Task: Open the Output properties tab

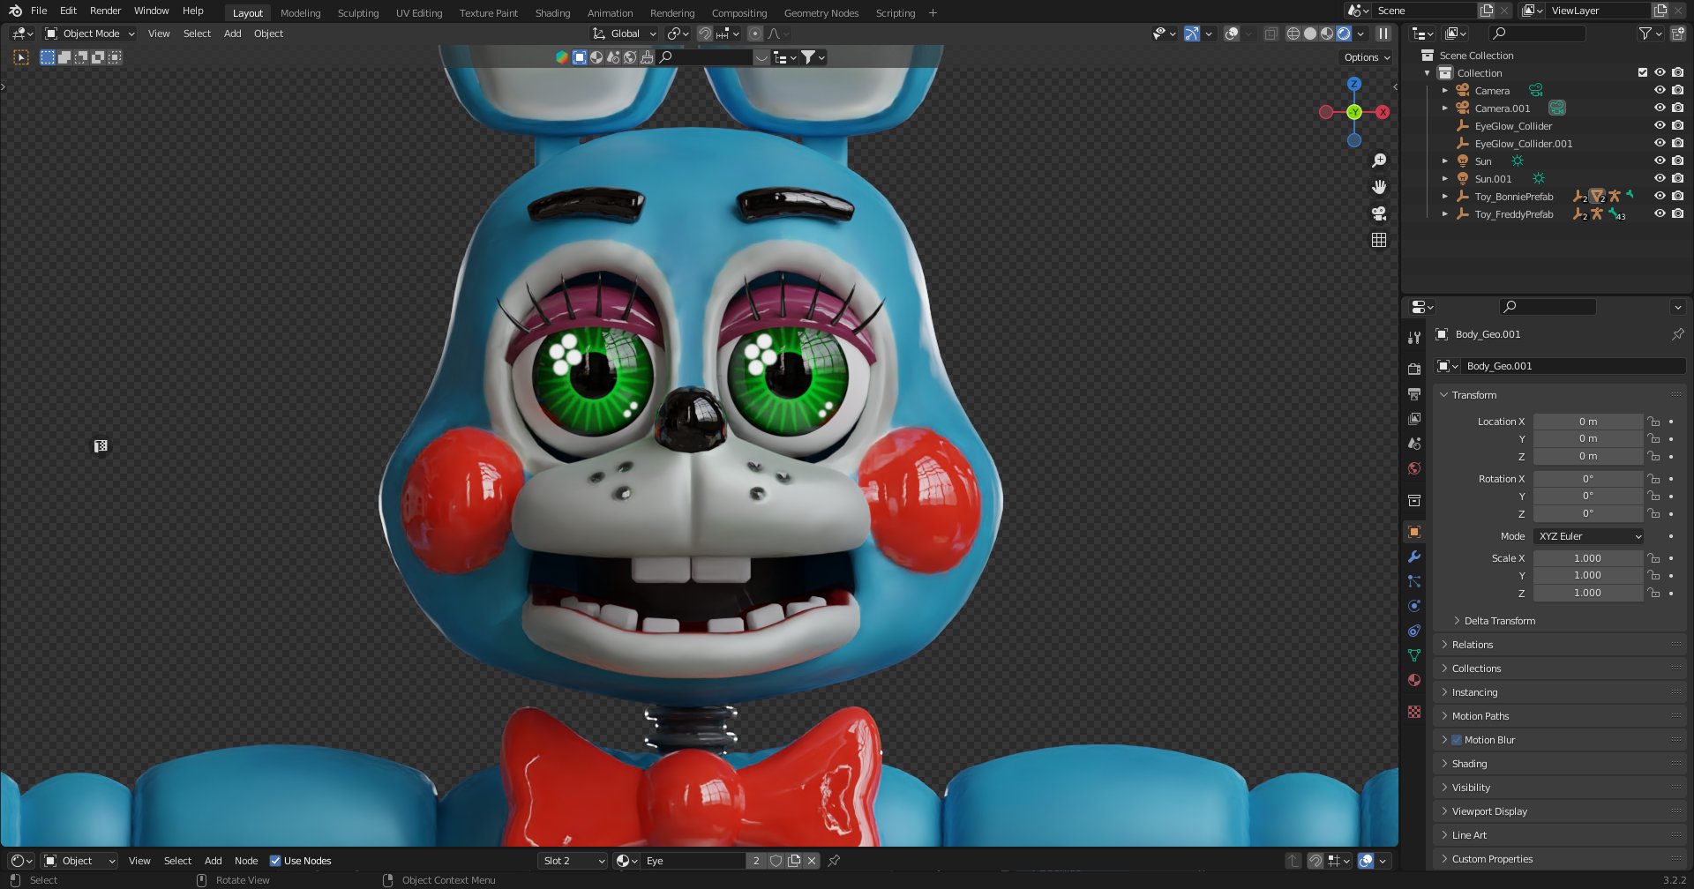Action: pos(1414,394)
